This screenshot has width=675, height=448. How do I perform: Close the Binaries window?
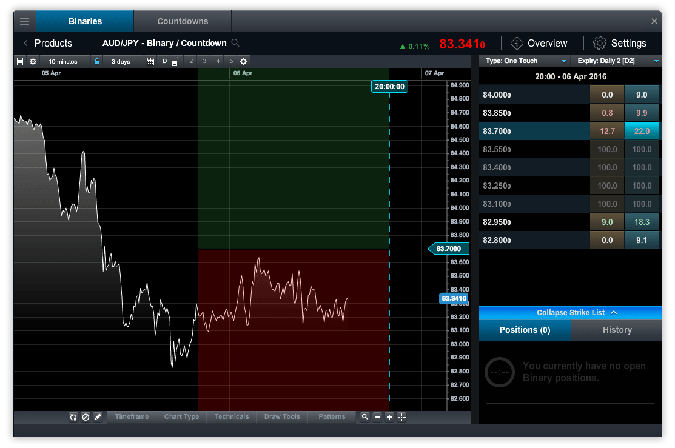coord(654,21)
